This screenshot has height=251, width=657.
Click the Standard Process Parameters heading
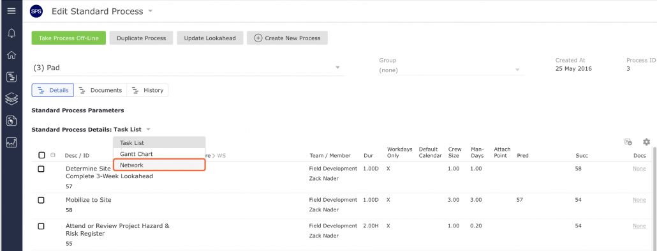(78, 110)
